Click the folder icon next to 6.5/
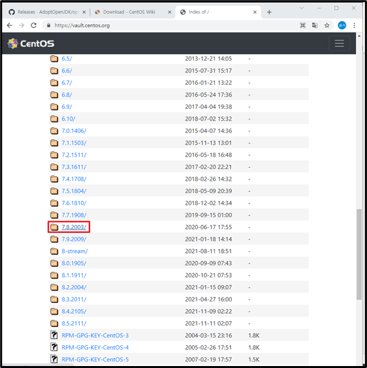This screenshot has width=367, height=368. 54,59
